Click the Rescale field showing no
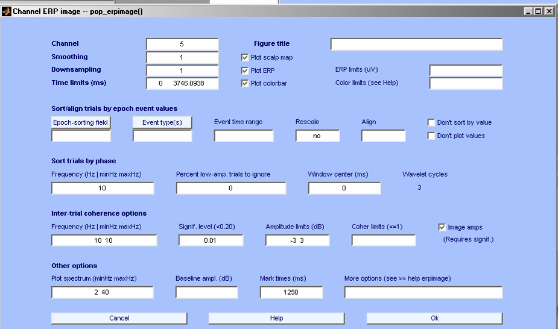 [317, 136]
